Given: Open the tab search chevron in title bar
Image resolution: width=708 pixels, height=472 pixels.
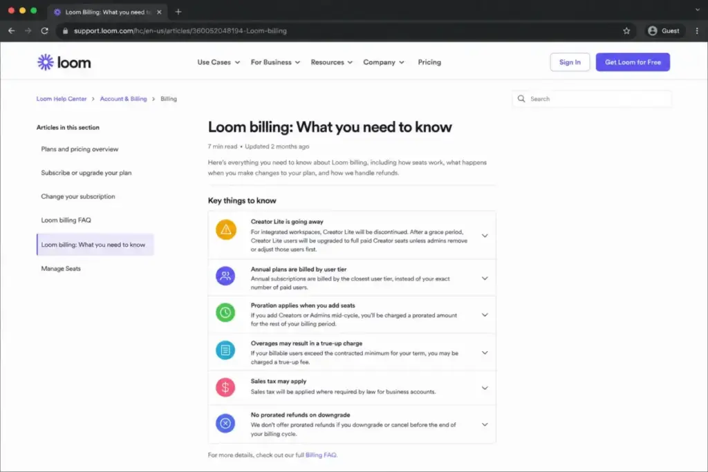Looking at the screenshot, I should (697, 10).
